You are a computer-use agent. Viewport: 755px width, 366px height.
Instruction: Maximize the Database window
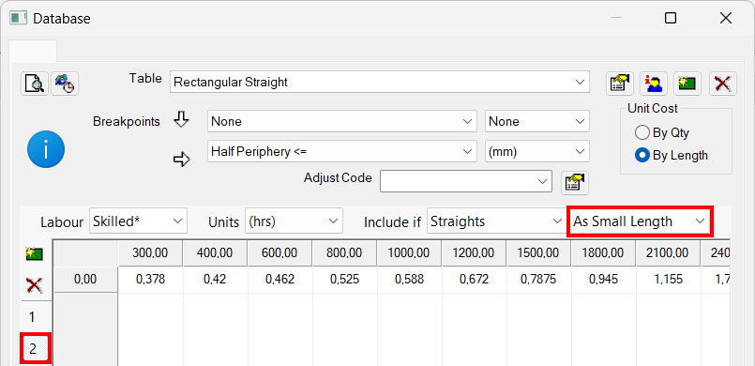pyautogui.click(x=671, y=19)
